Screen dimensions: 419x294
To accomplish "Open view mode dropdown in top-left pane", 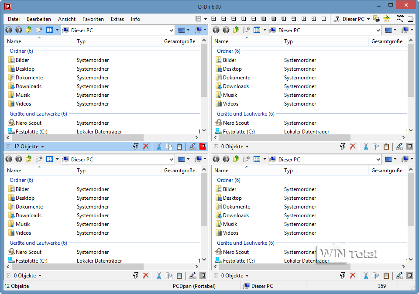I will click(57, 30).
